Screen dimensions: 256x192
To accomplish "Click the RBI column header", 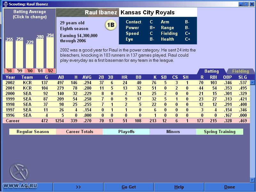I will tap(213, 77).
